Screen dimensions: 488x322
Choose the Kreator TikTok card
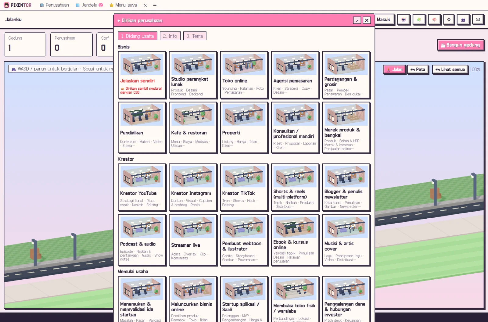pyautogui.click(x=244, y=187)
